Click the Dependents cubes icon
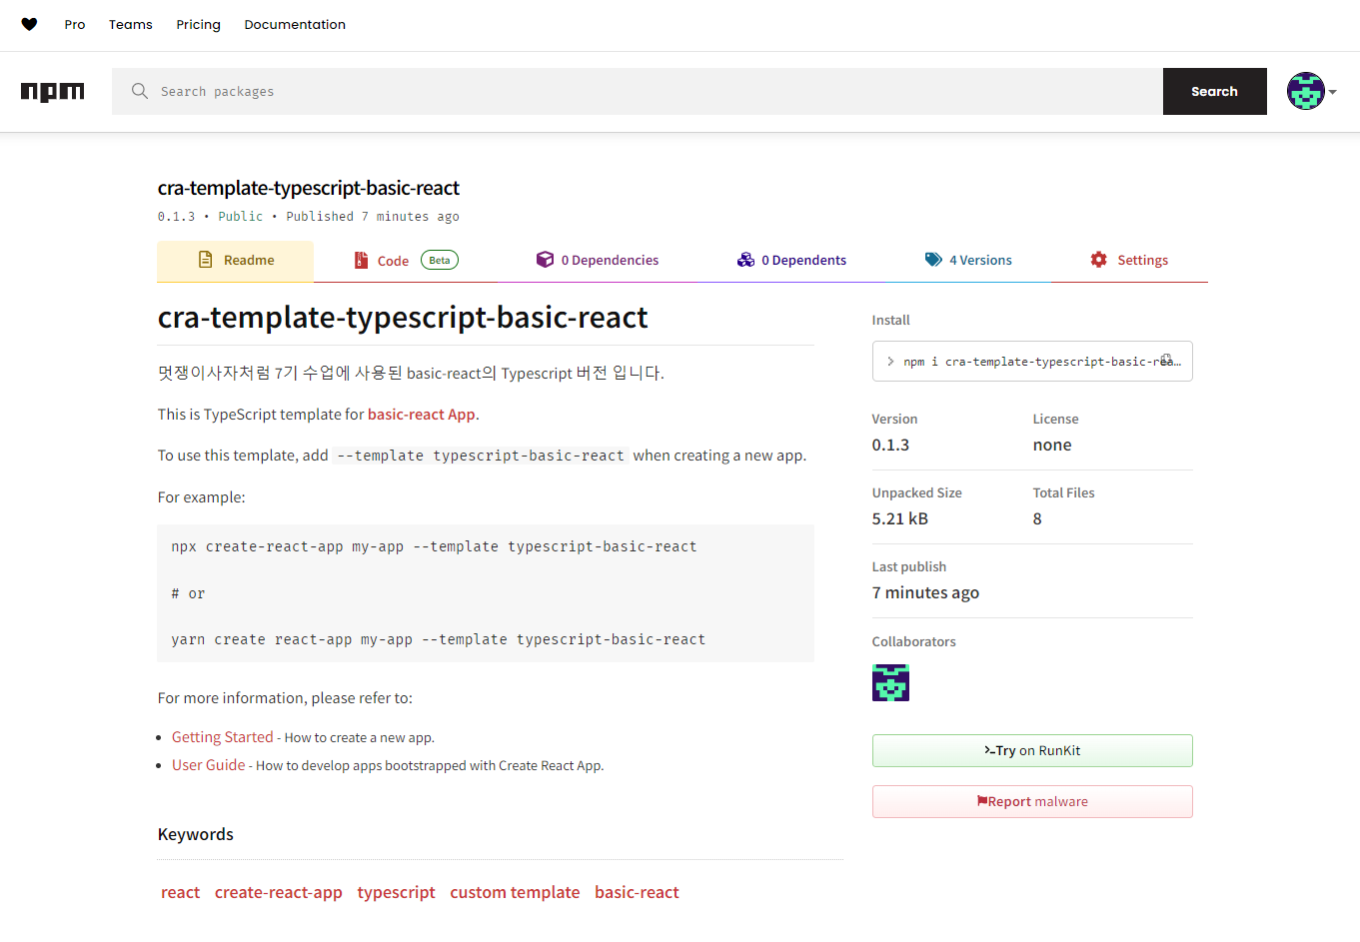 point(745,260)
